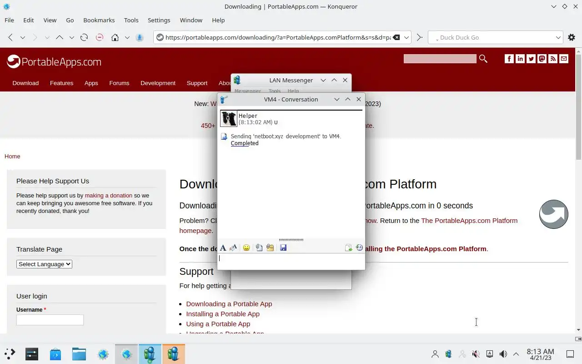Screen dimensions: 582x364
Task: Open the downloads icon in Konqueror's toolbar
Action: point(140,37)
